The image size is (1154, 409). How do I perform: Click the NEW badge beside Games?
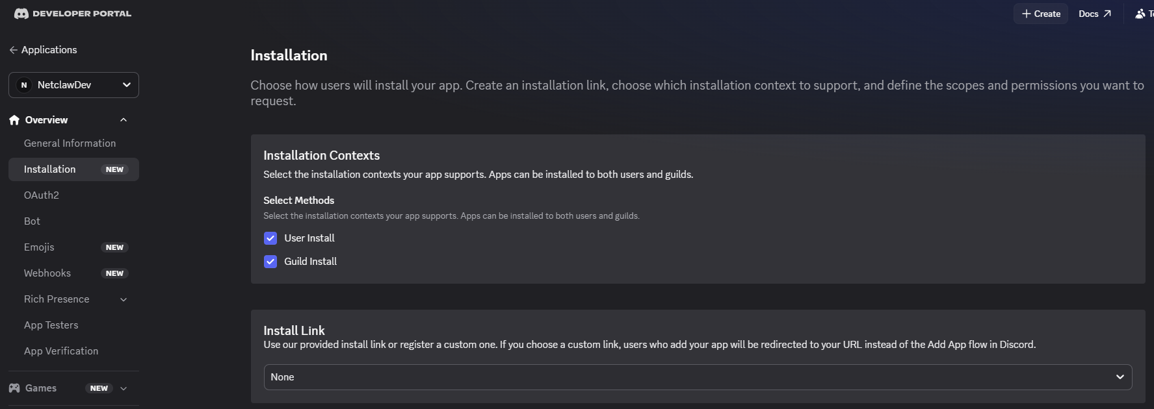point(99,388)
